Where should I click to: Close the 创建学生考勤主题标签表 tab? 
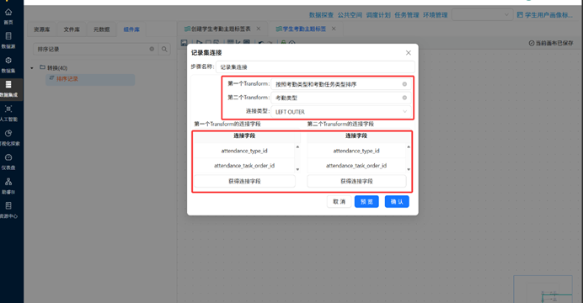(259, 29)
